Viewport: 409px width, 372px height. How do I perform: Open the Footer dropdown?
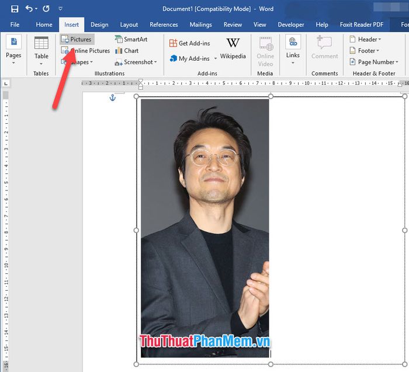[x=364, y=51]
